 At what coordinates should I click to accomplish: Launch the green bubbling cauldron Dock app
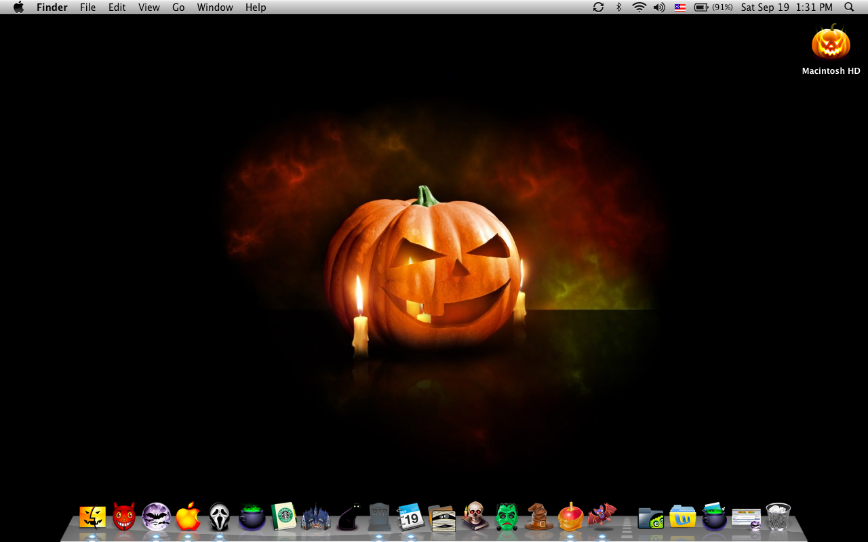point(252,517)
